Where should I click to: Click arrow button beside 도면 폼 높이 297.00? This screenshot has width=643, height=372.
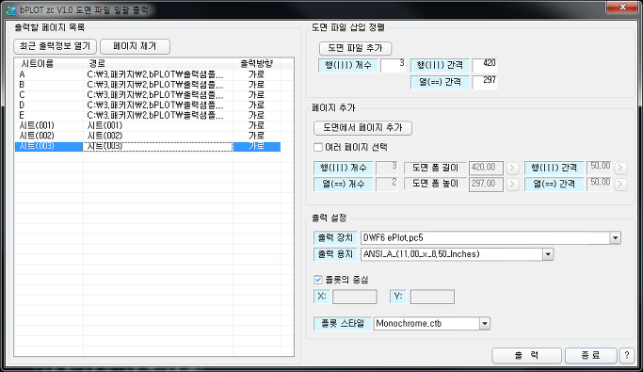[x=512, y=185]
